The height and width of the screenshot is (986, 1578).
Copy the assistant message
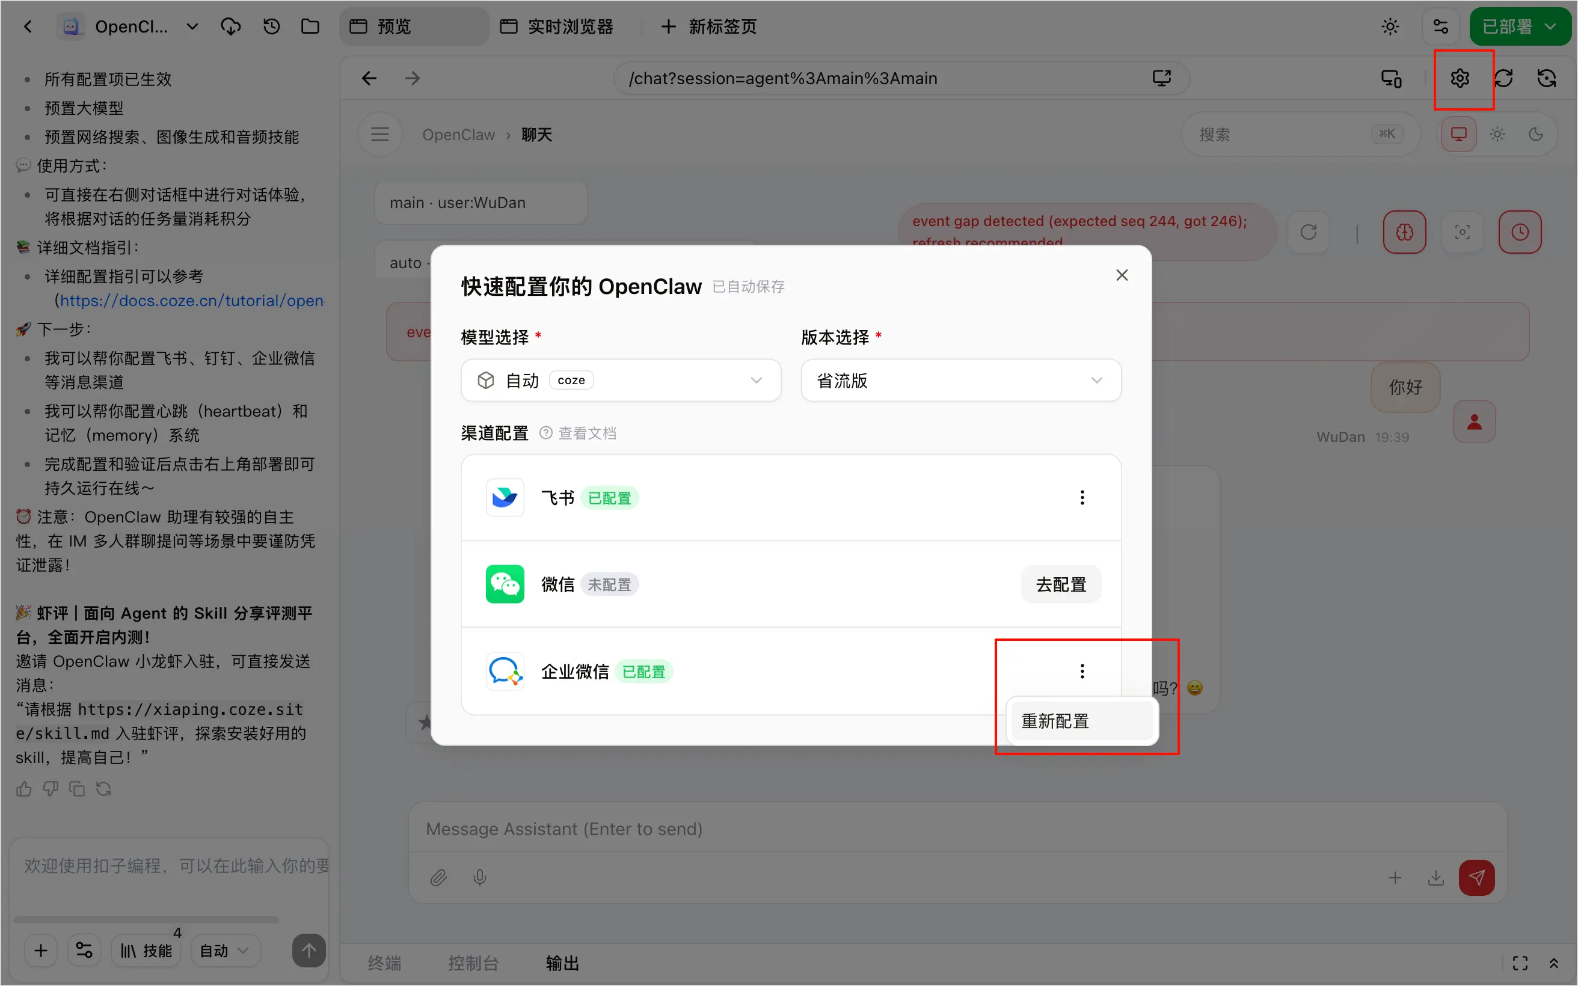77,789
